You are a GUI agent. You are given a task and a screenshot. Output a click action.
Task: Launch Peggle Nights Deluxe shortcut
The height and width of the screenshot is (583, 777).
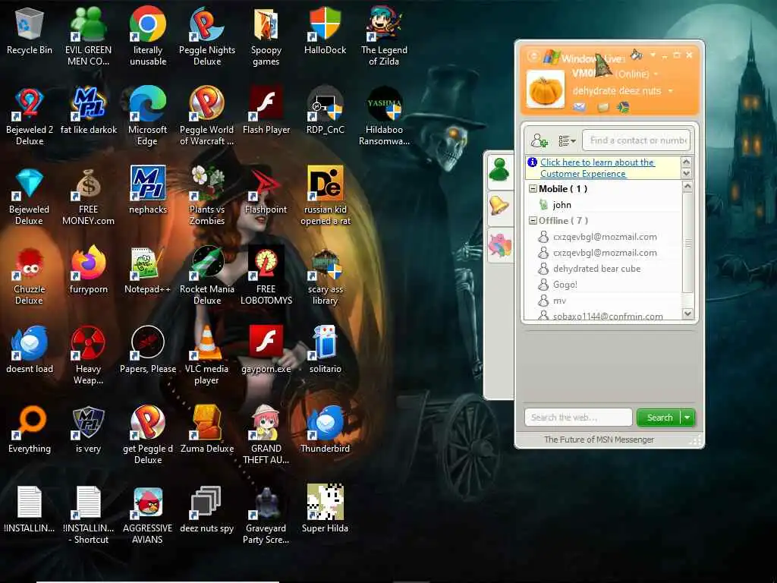pyautogui.click(x=207, y=36)
